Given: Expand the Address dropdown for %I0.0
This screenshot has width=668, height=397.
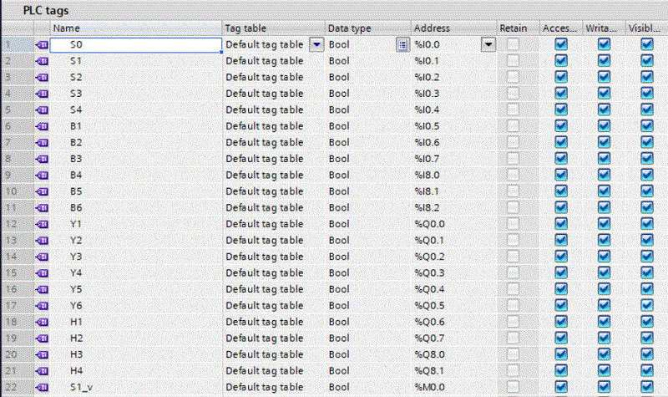Looking at the screenshot, I should pyautogui.click(x=488, y=45).
